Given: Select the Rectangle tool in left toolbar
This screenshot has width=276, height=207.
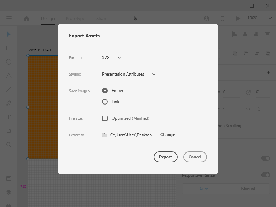Looking at the screenshot, I should (9, 48).
